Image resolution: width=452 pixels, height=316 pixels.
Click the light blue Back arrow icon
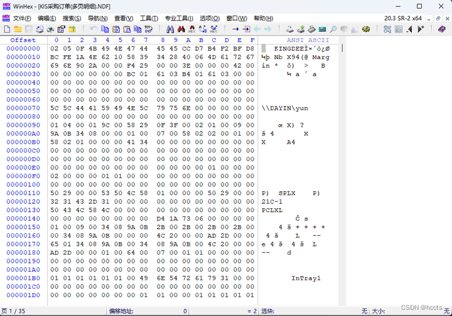[257, 29]
